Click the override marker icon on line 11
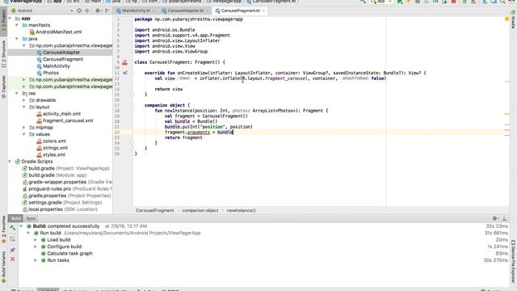Viewport: 517px width, 291px height. (x=125, y=73)
